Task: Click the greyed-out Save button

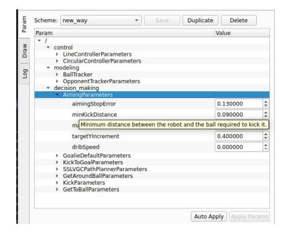Action: (x=162, y=20)
